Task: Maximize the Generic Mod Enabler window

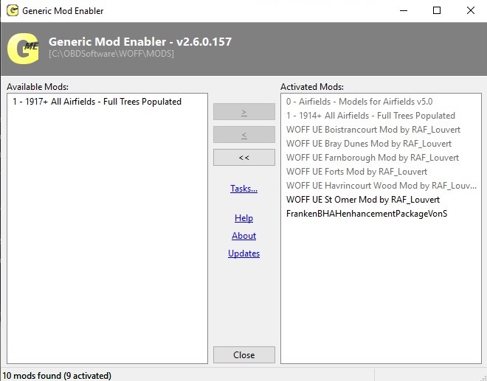Action: [x=437, y=10]
